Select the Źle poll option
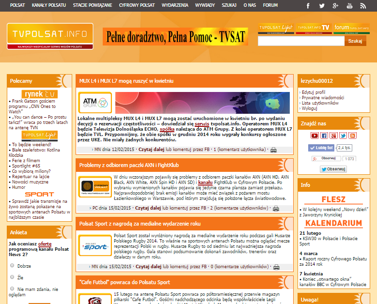Screen dimensions: 377x304 [12, 277]
